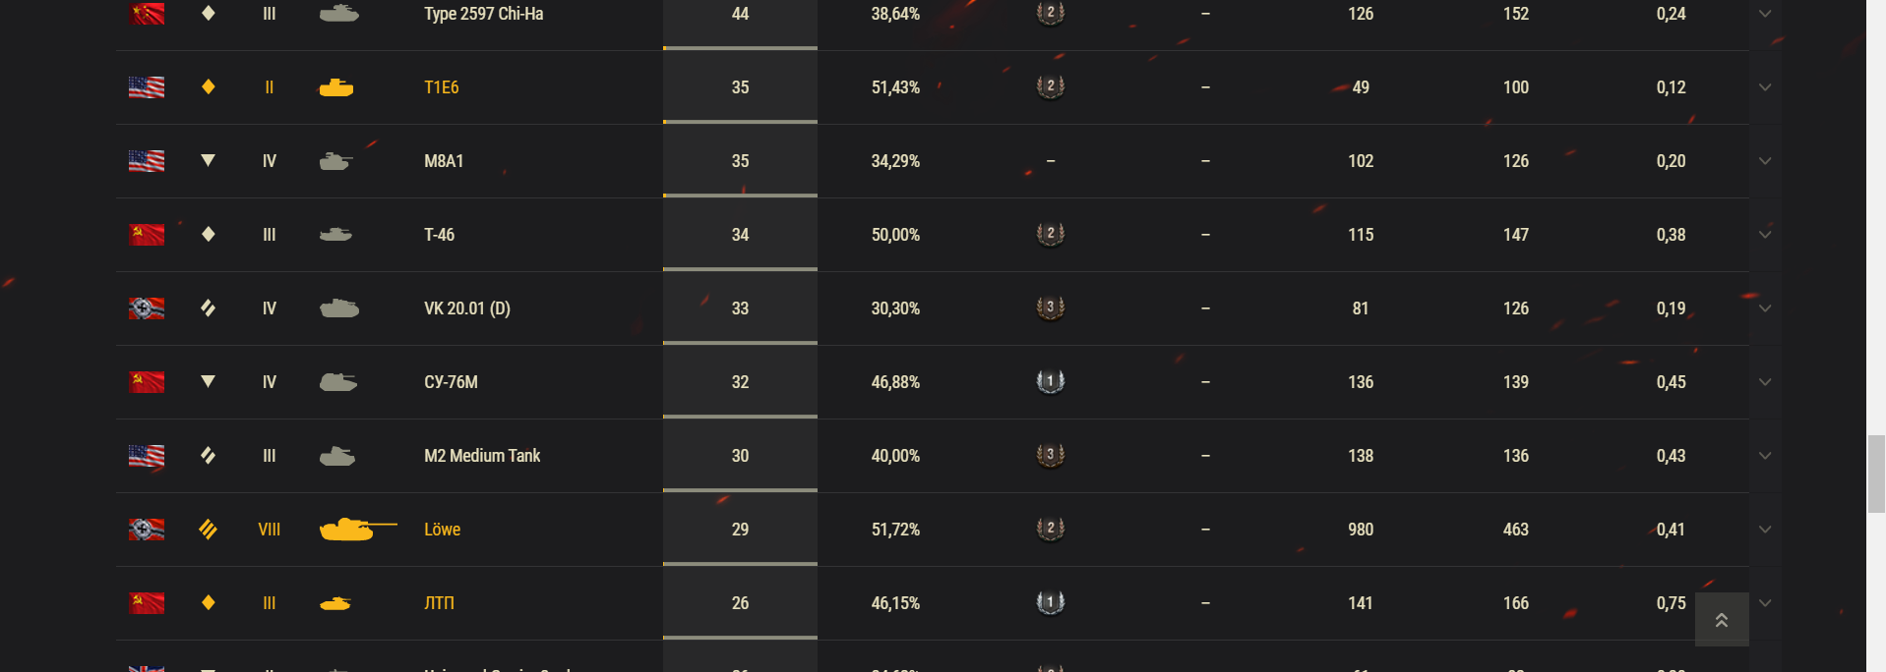Image resolution: width=1886 pixels, height=672 pixels.
Task: Click the USA flag icon in T1E6 row
Action: point(147,87)
